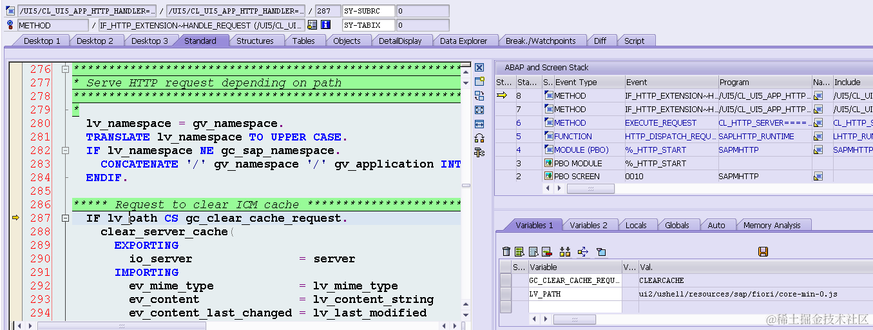Click the maximize horizontally icon beside editor
This screenshot has width=873, height=330.
(479, 124)
